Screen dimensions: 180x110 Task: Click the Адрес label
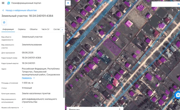click(x=4, y=69)
